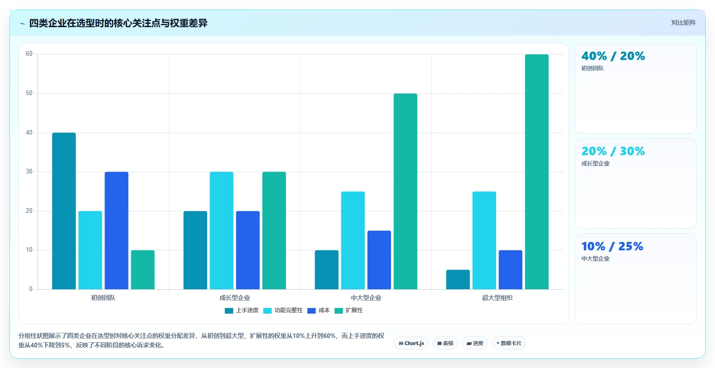Click the 成长型企业 功能完整性 bar

(221, 231)
